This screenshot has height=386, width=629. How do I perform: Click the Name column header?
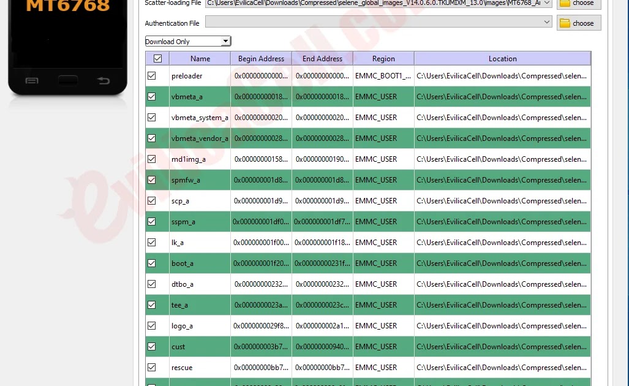(x=200, y=59)
